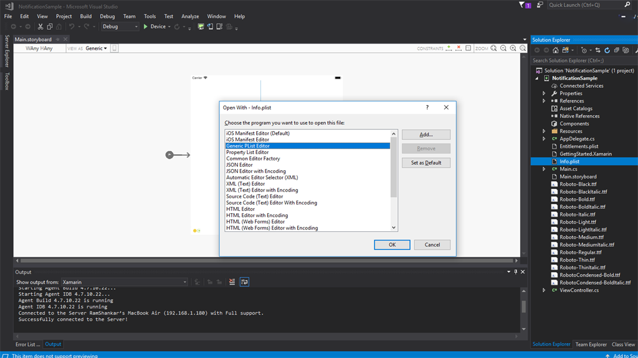Open the Server Explorer side tab
Screen dimensions: 638x358
point(7,51)
